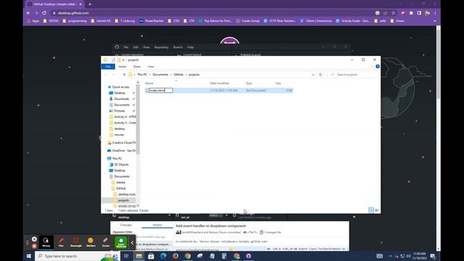Select This PC in navigation pane

[x=117, y=158]
